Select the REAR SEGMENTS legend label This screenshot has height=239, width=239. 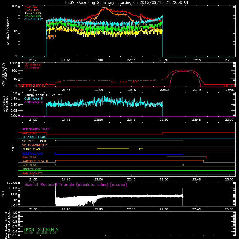point(40,233)
